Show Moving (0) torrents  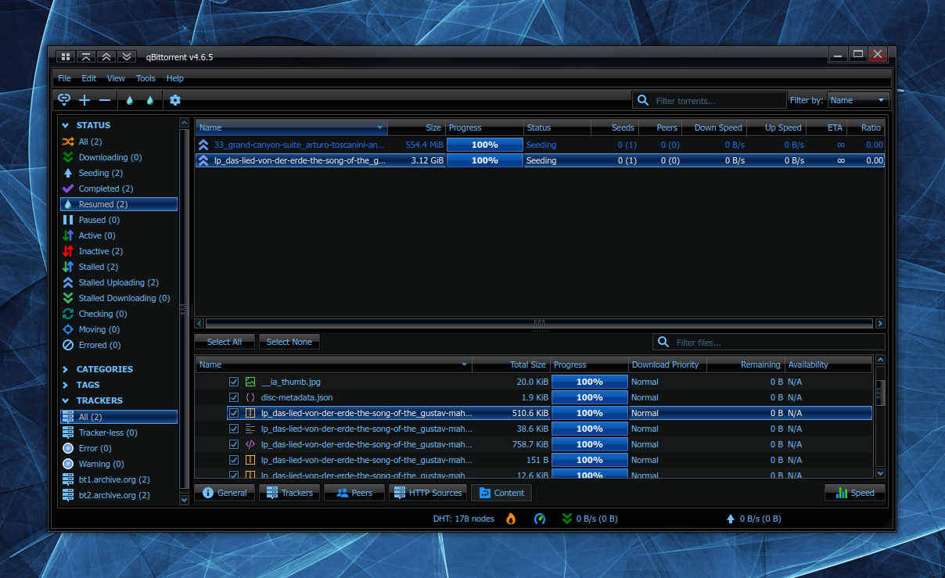pos(119,329)
